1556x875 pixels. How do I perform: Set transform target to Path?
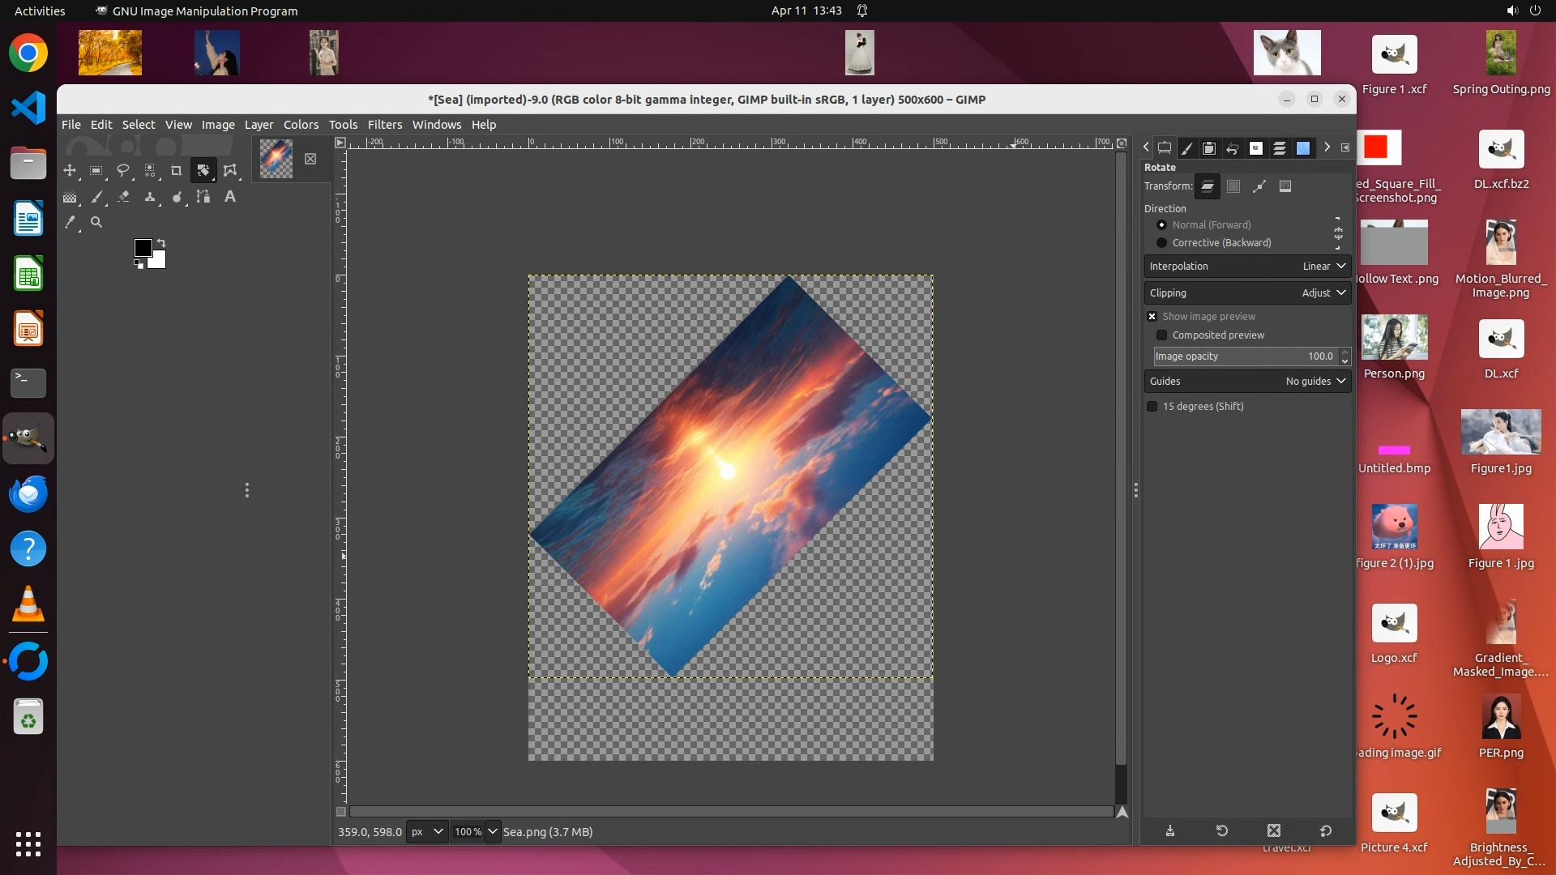1259,186
